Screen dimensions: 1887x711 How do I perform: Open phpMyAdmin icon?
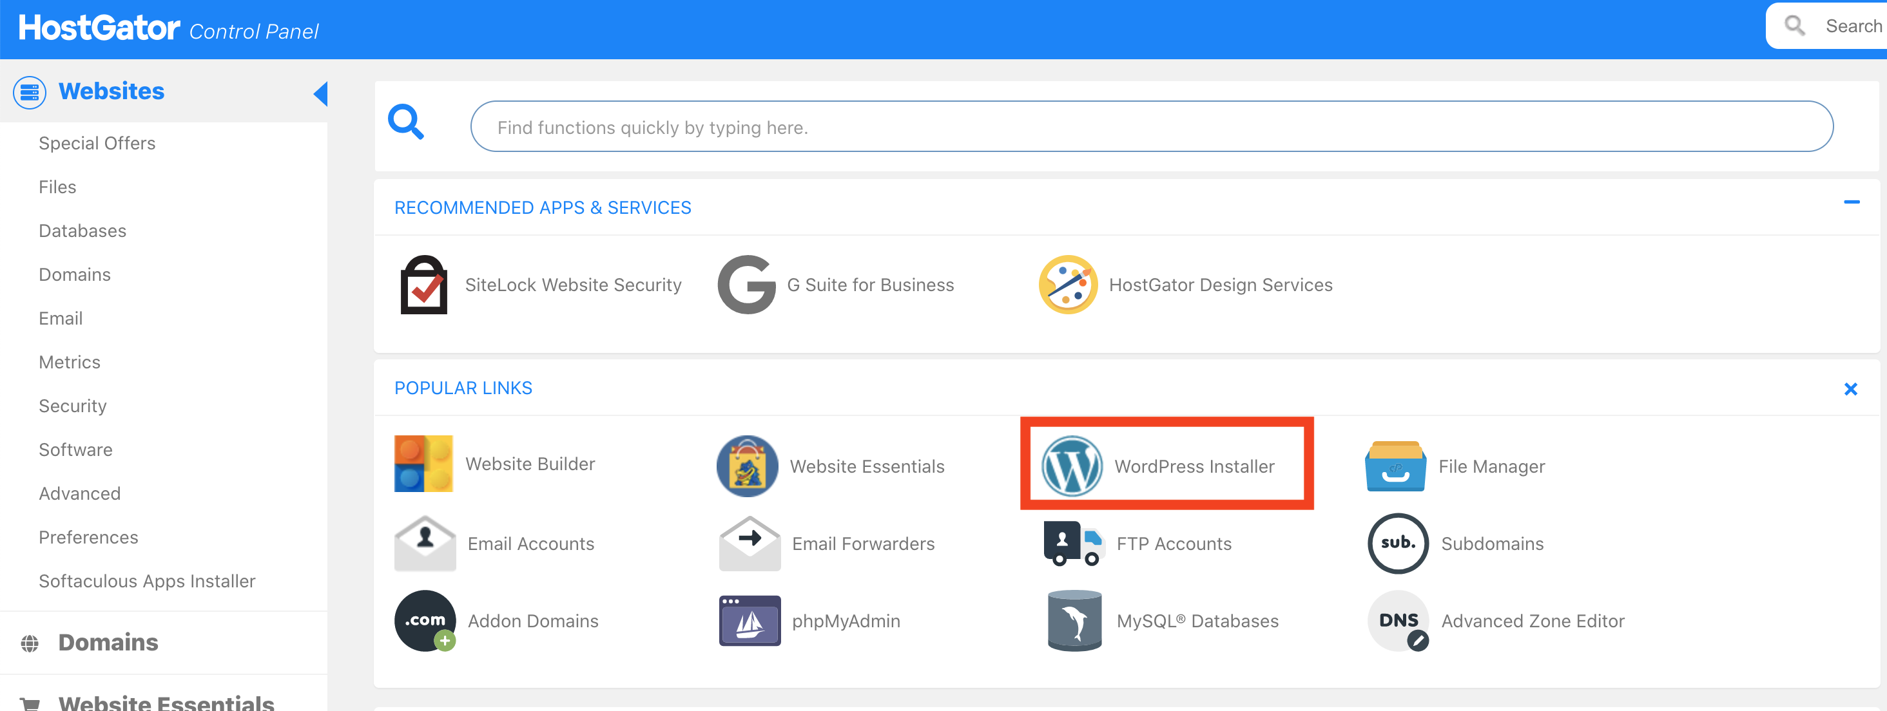pyautogui.click(x=749, y=620)
